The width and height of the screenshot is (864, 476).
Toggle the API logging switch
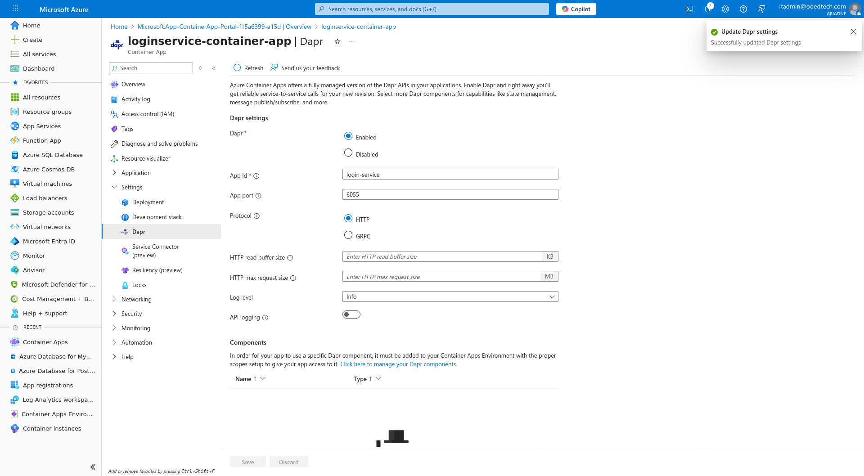(x=351, y=314)
